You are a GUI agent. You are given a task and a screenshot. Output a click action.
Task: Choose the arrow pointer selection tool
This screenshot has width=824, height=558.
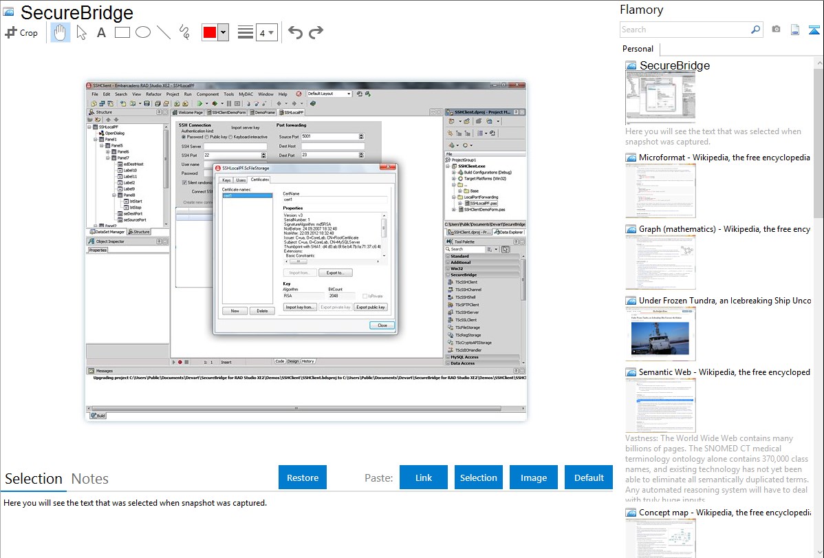(81, 32)
